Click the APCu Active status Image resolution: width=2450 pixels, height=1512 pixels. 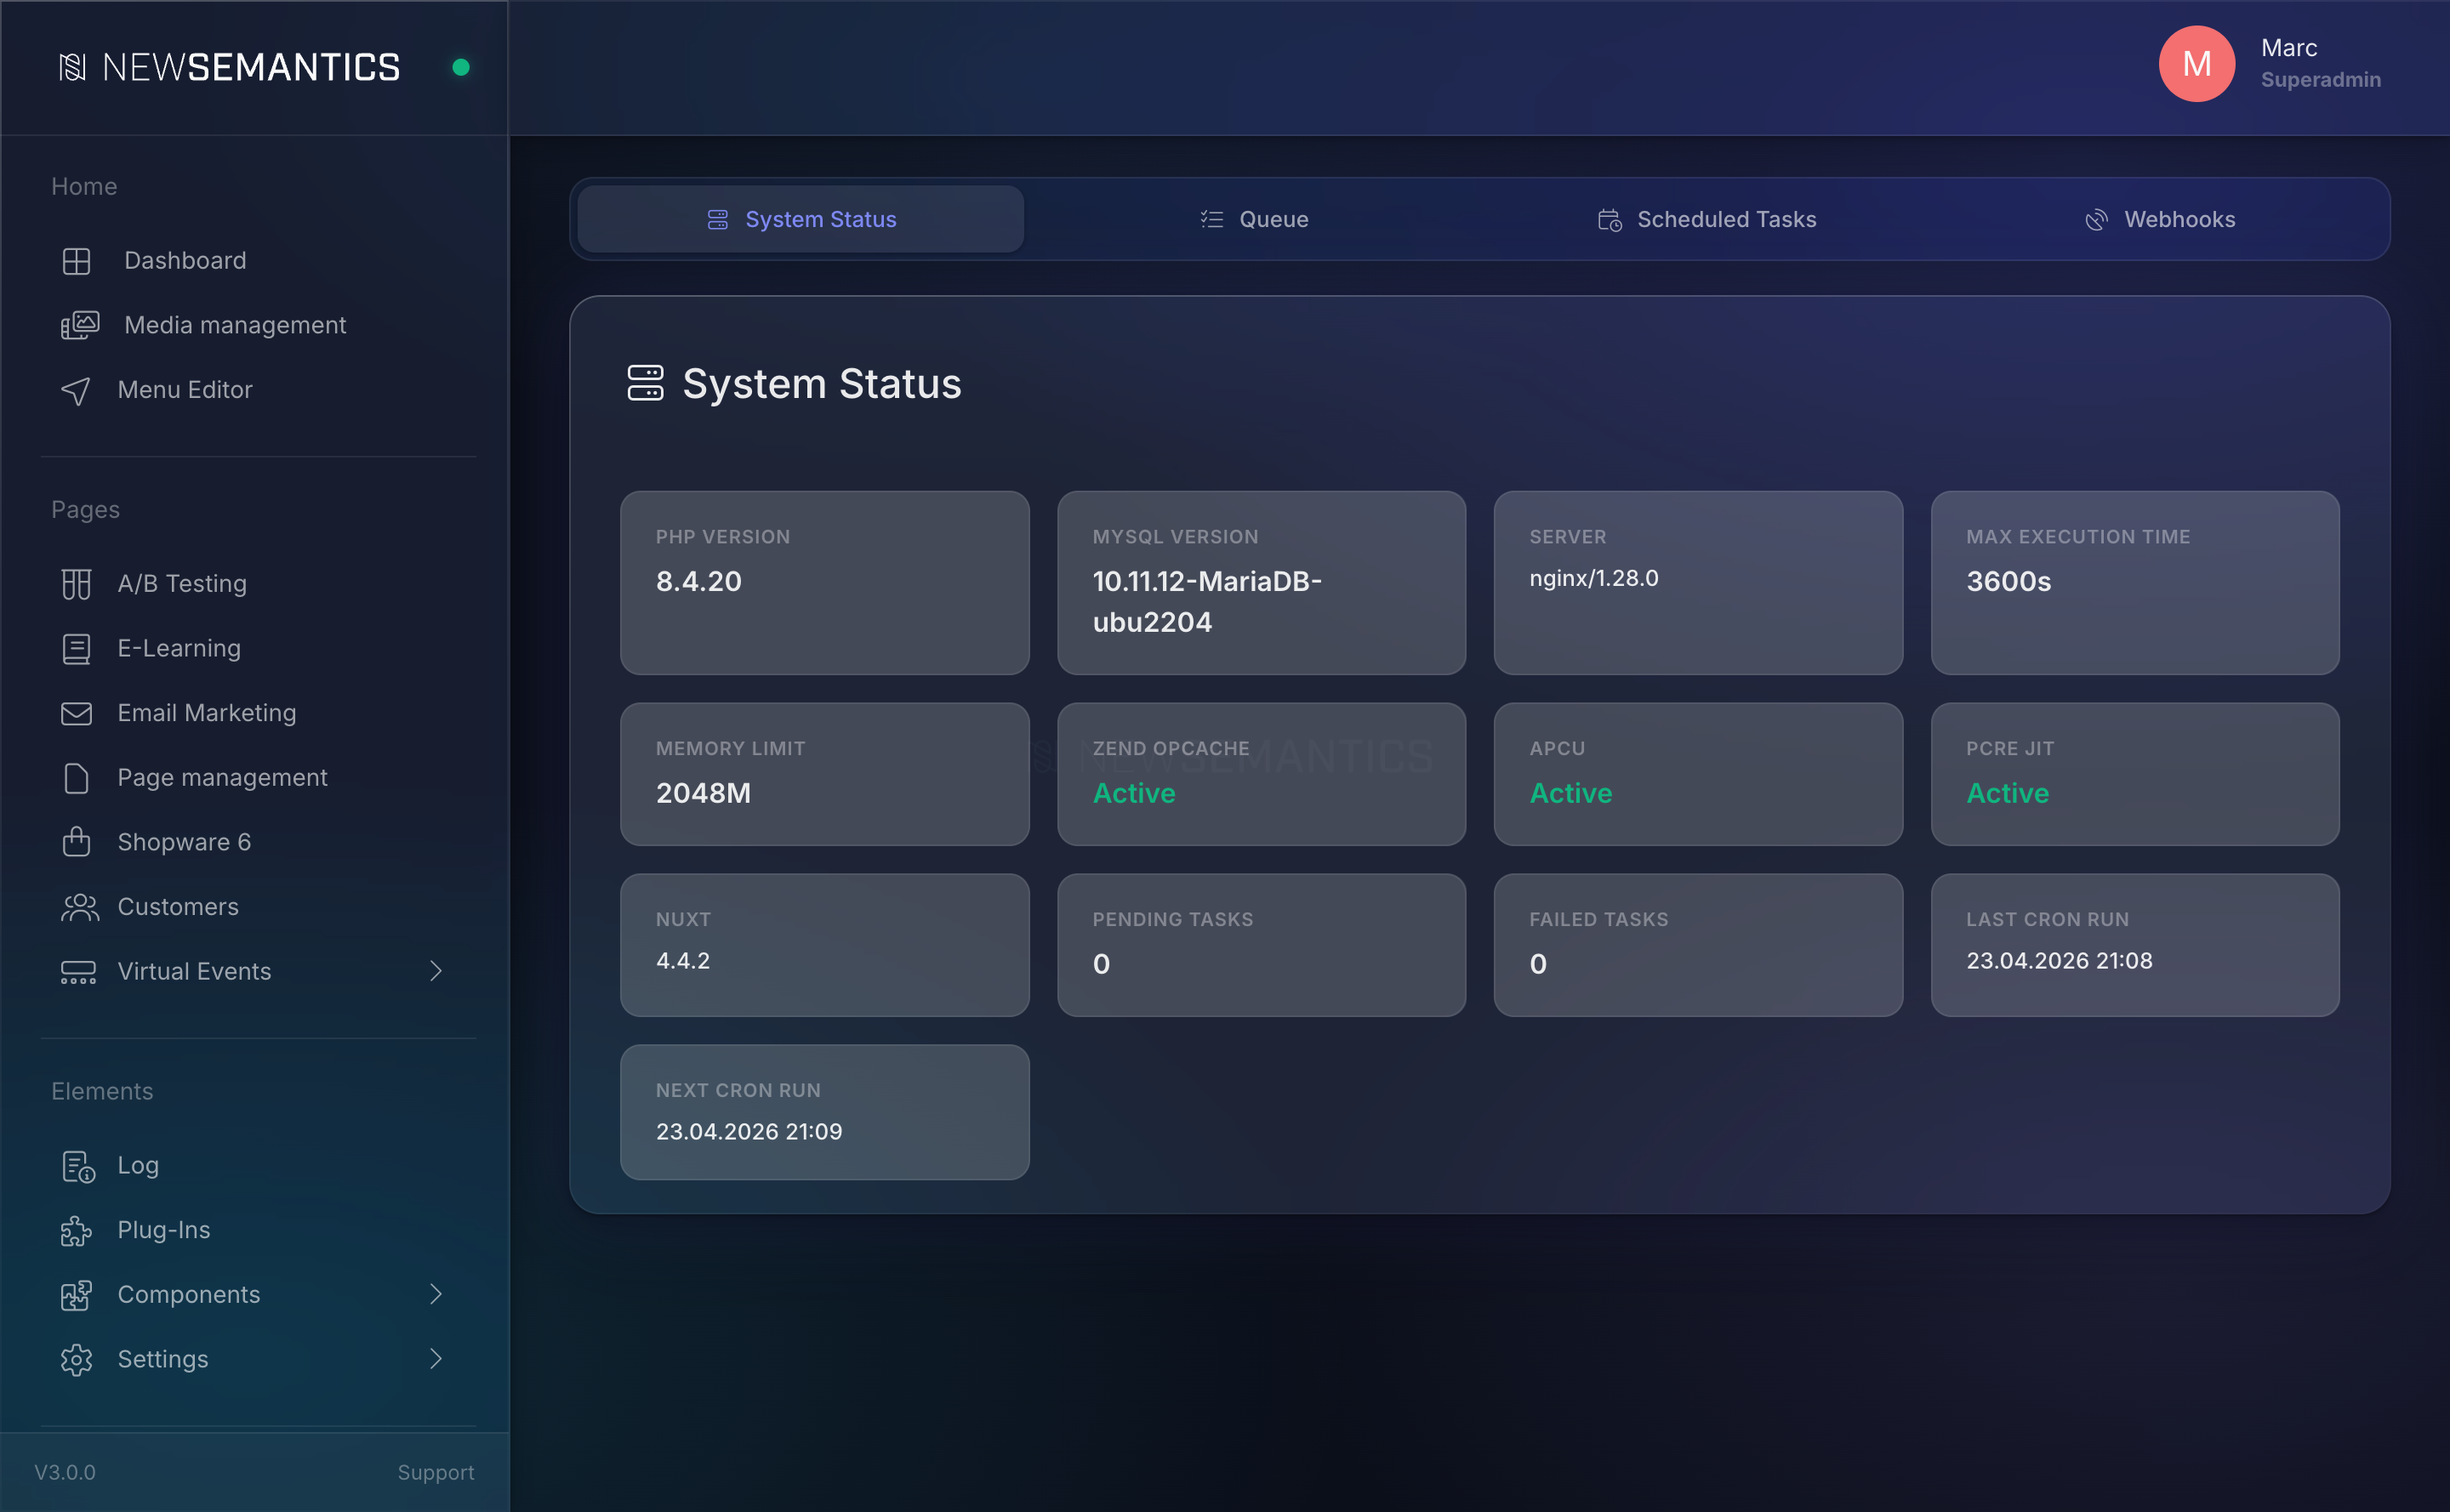(1570, 794)
